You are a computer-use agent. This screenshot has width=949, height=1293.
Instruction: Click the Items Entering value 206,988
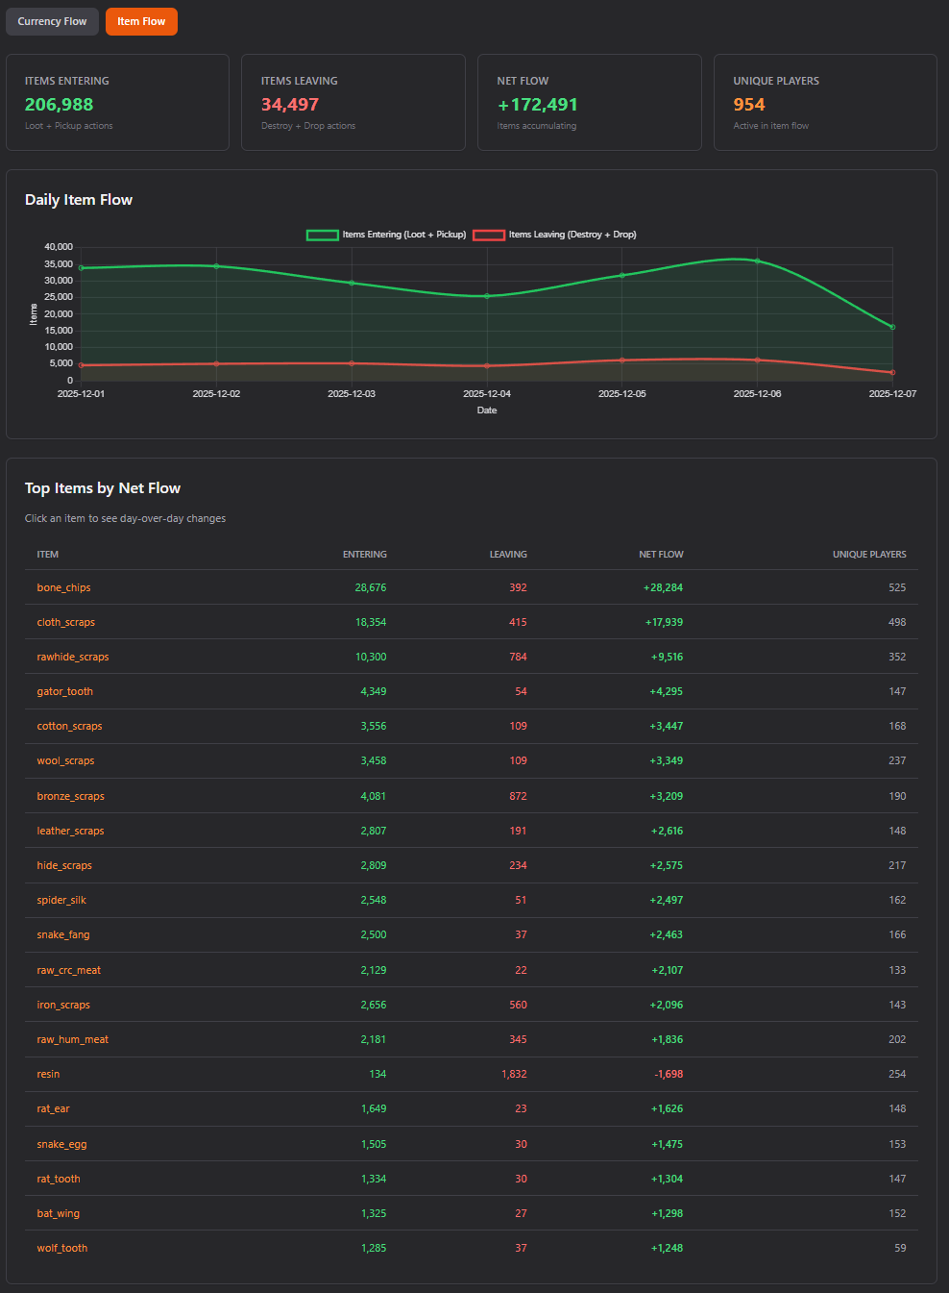pyautogui.click(x=59, y=105)
